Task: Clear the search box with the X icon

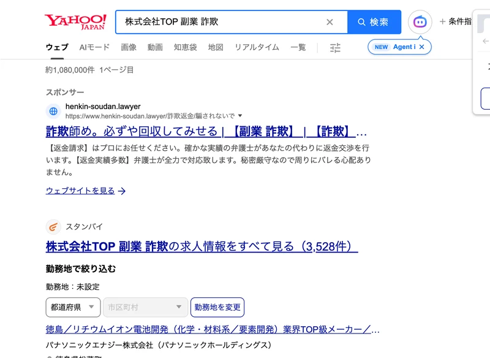Action: pos(330,22)
